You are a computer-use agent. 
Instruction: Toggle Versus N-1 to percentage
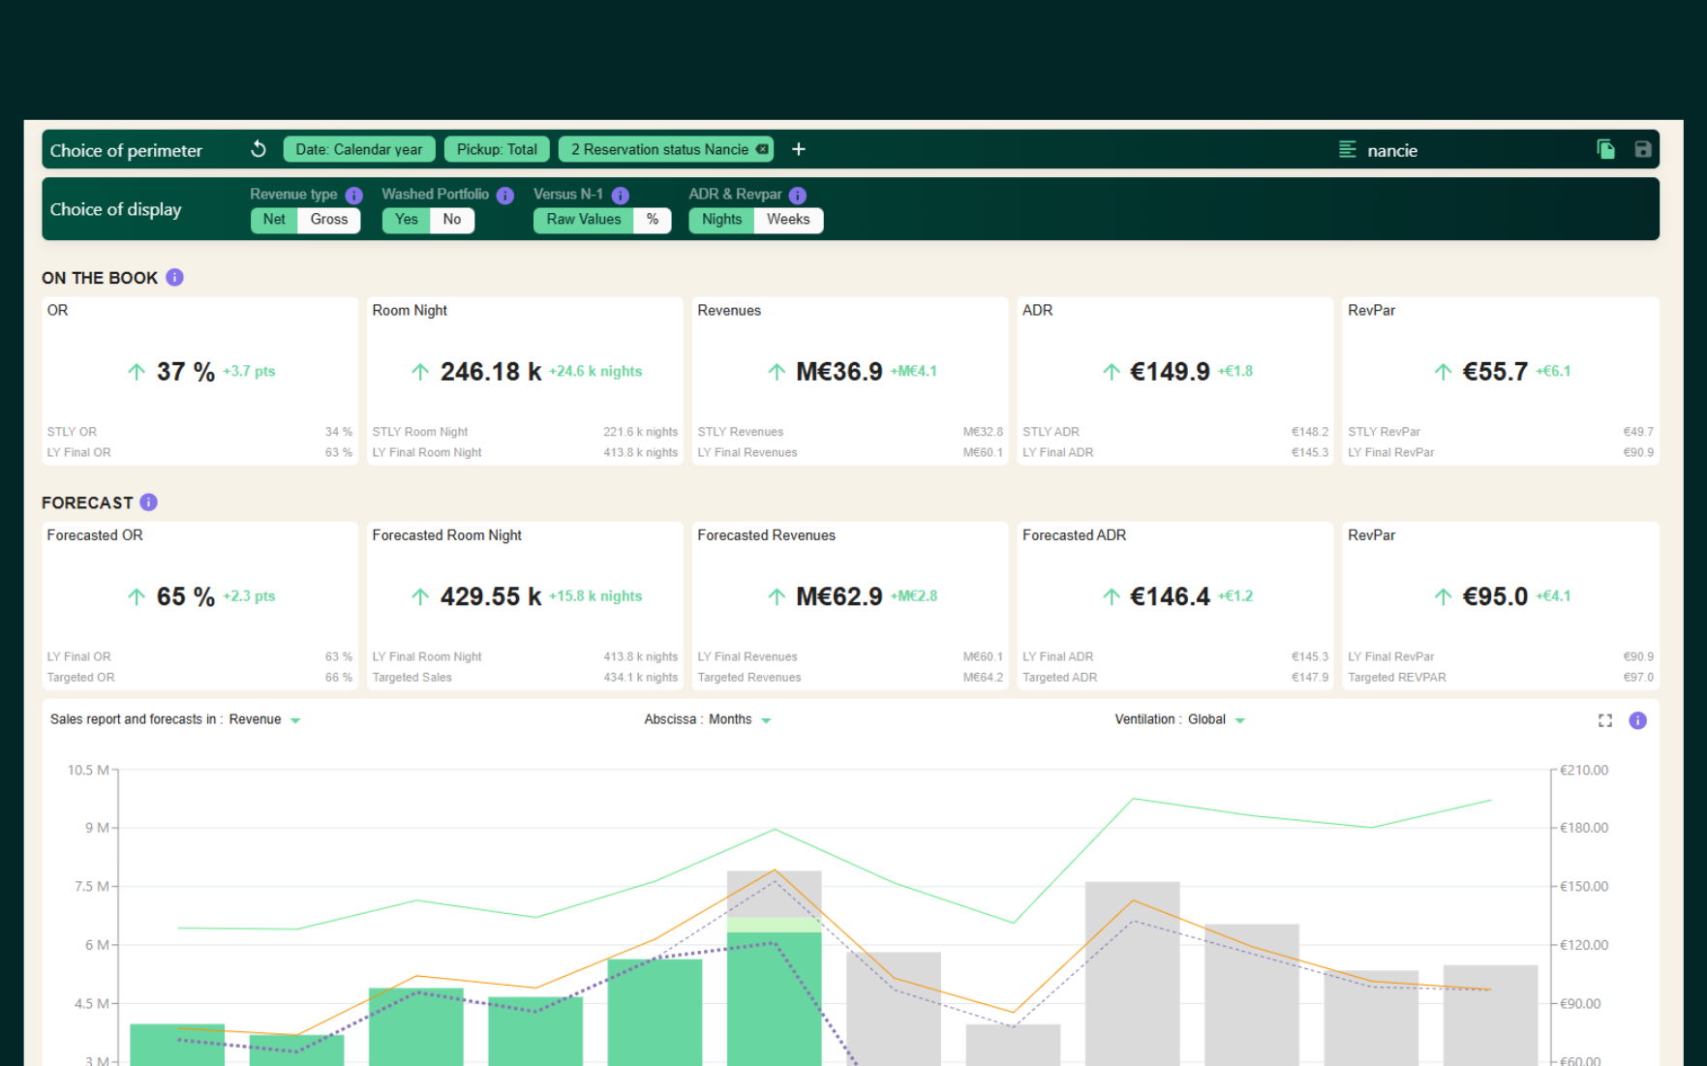coord(653,220)
